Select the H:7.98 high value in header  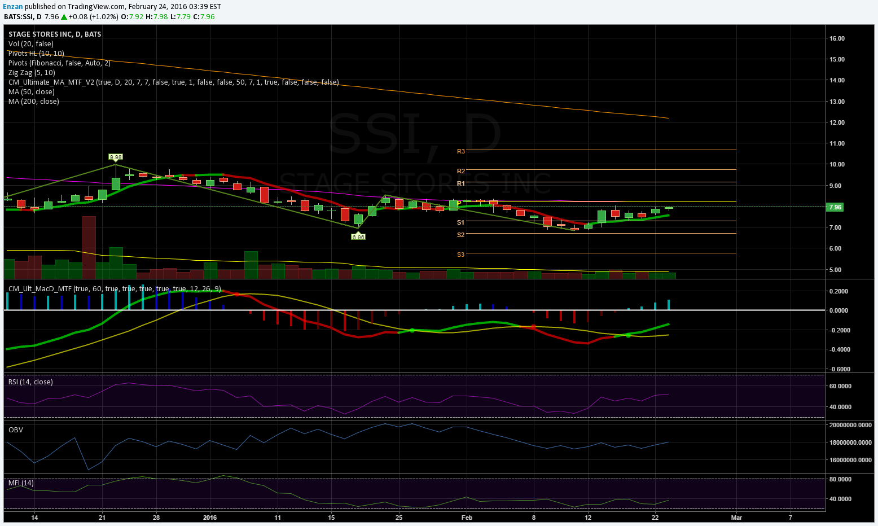[x=156, y=17]
